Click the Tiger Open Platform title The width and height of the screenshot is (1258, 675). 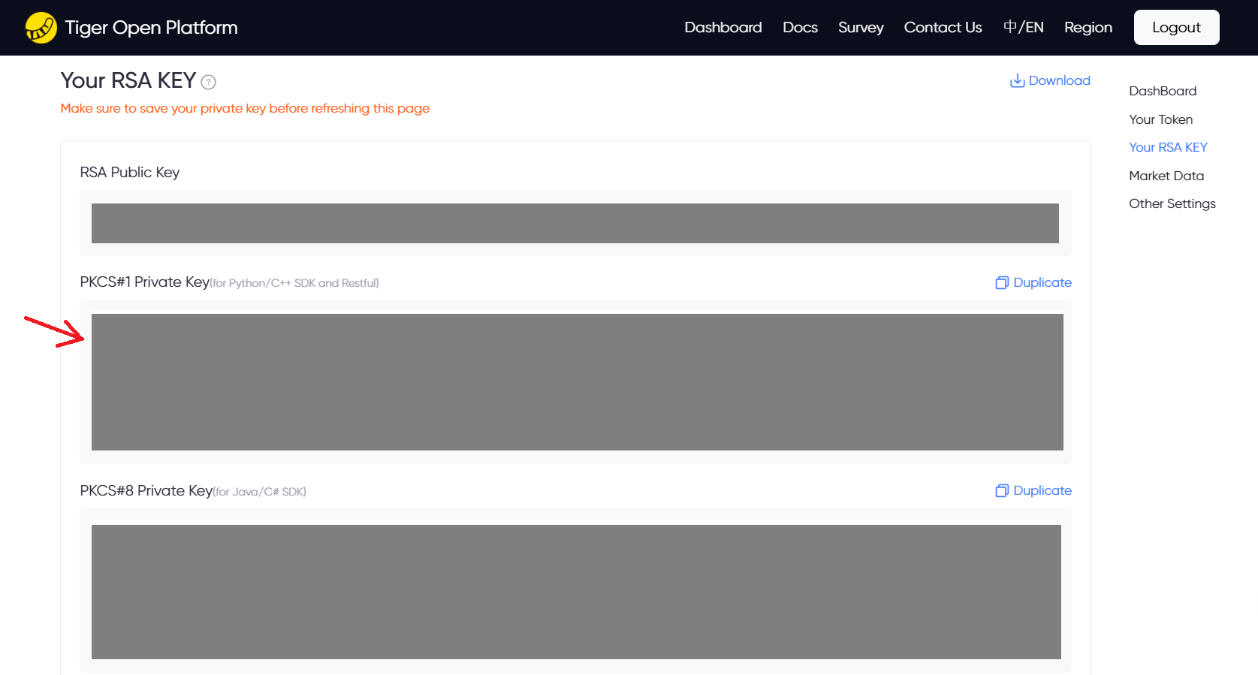(x=151, y=28)
